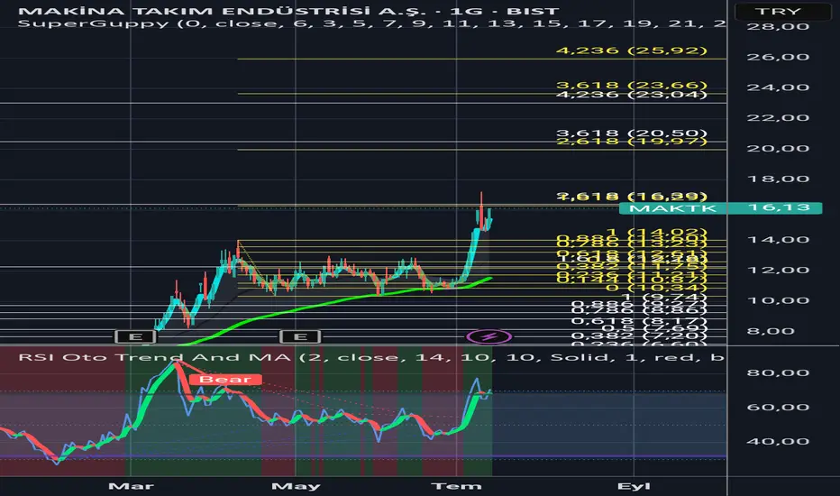Click the 28,00 price axis label
Viewport: 840px width, 496px height.
click(x=778, y=26)
